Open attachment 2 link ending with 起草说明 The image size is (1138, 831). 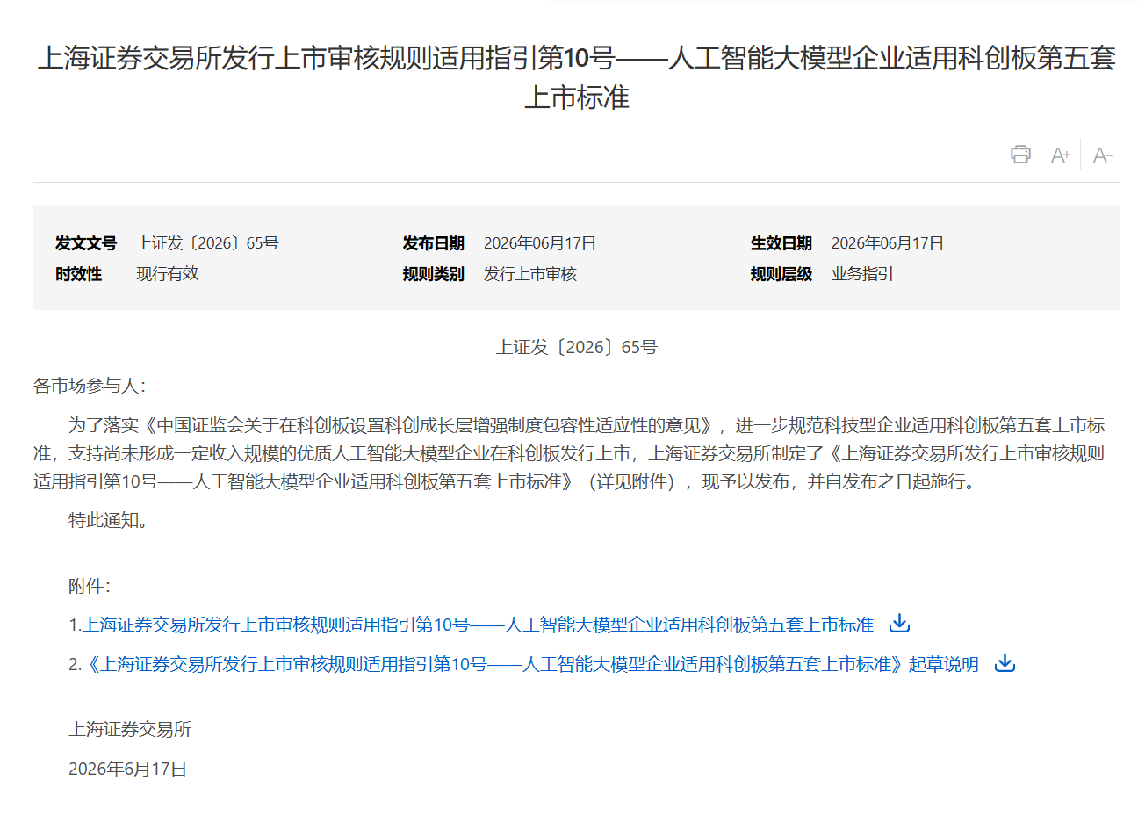pyautogui.click(x=532, y=664)
